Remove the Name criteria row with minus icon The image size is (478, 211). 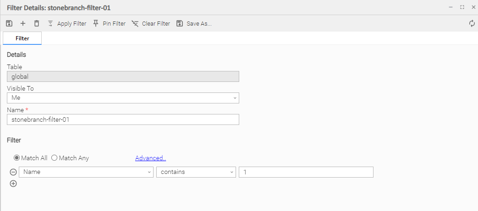[13, 172]
